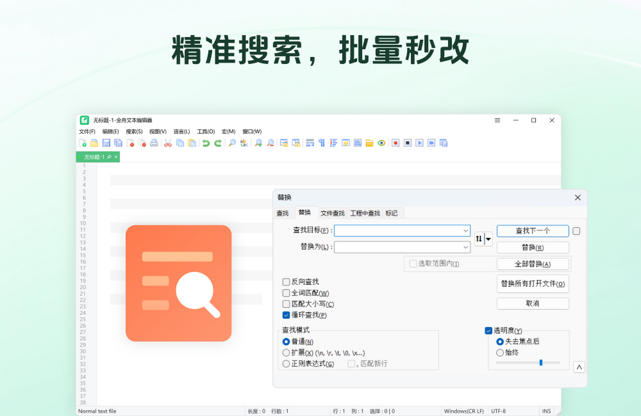This screenshot has width=641, height=416.
Task: Select the Zoom In magnifier icon
Action: [258, 142]
